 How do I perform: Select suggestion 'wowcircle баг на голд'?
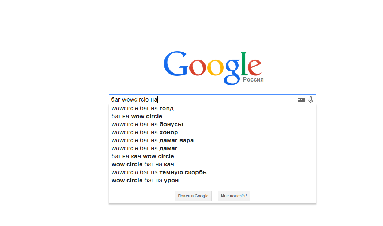(x=212, y=108)
